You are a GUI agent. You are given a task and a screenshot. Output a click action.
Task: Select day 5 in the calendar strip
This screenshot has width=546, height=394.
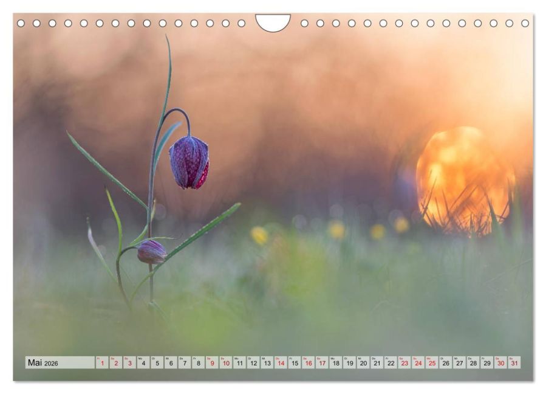coord(157,362)
